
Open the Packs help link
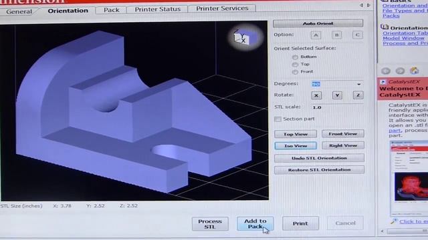pos(391,16)
